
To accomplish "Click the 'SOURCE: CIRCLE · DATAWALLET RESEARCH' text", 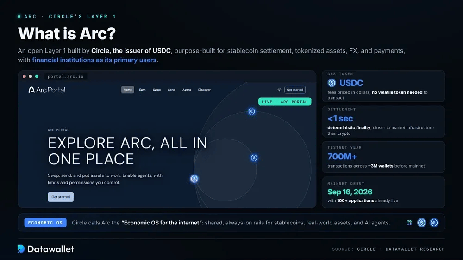I will point(388,249).
